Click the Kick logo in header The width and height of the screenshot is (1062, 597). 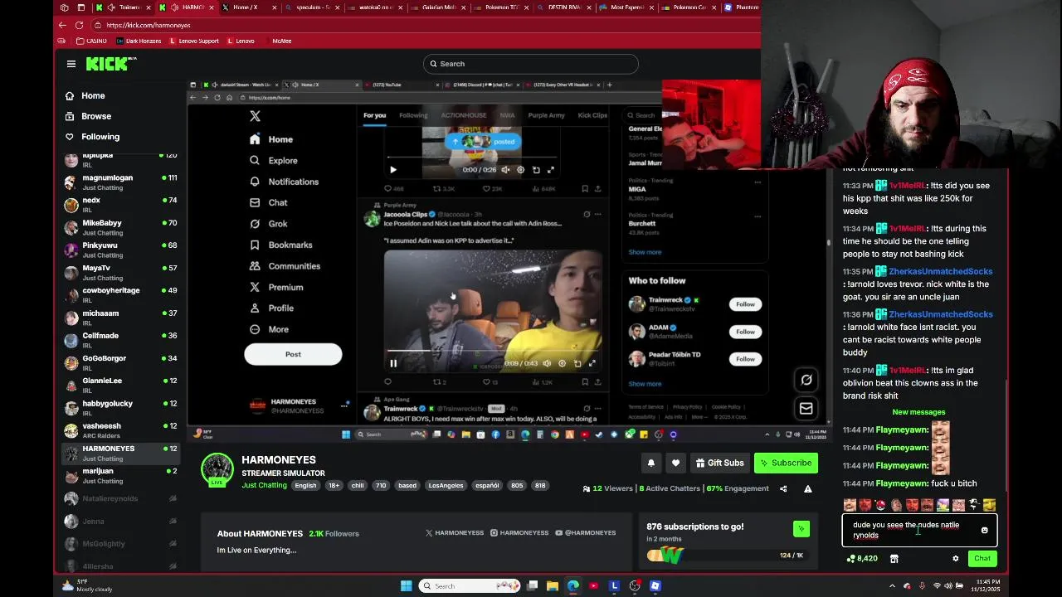pyautogui.click(x=110, y=64)
